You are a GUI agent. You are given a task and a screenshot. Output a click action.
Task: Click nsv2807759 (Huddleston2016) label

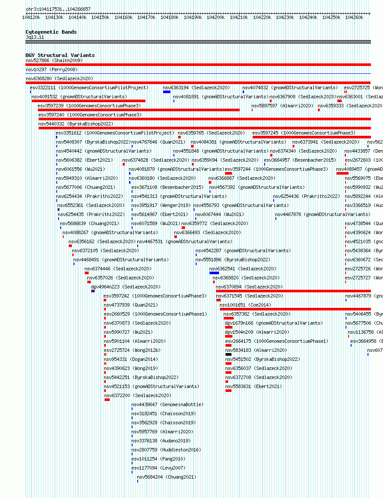coord(166,450)
